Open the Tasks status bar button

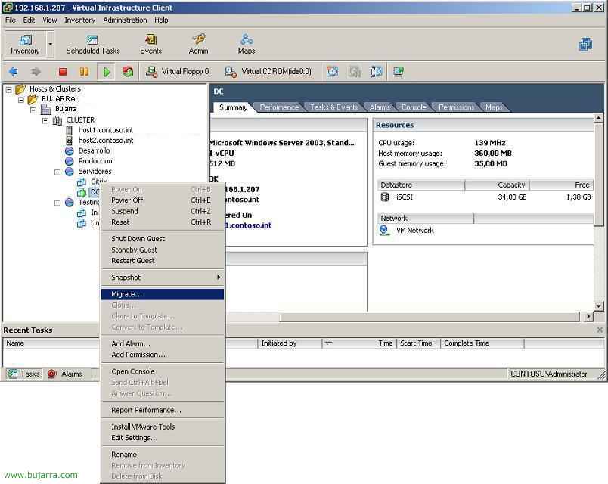pos(24,374)
